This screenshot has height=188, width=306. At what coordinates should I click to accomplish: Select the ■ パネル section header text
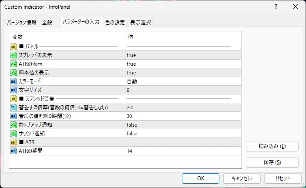coord(29,47)
